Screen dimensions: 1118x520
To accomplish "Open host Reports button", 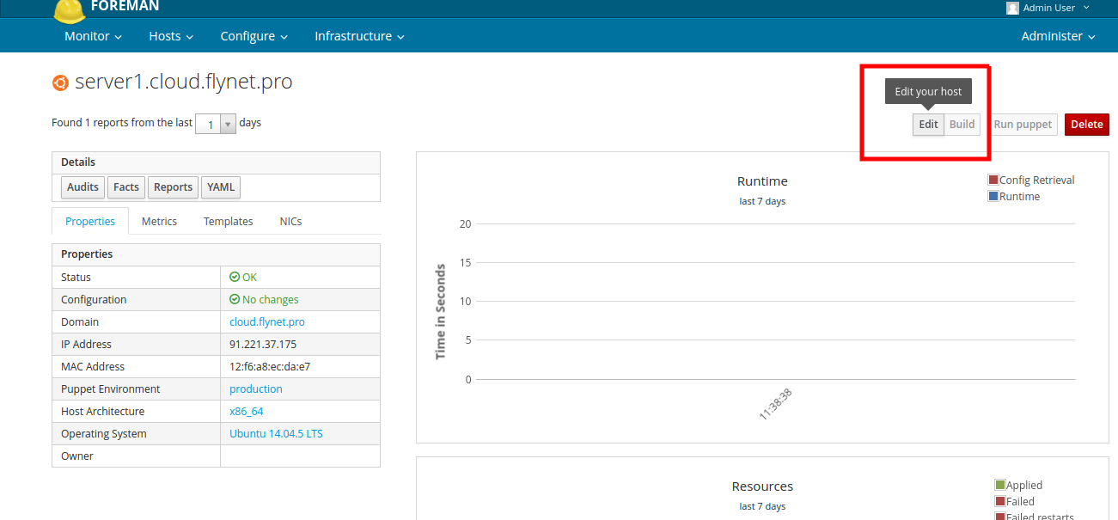I will [174, 187].
